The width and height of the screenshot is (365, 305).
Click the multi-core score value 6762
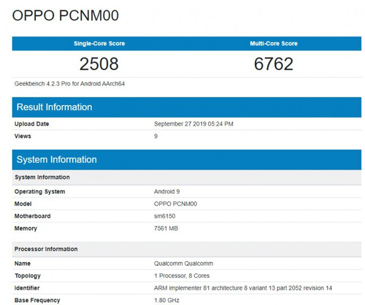point(273,64)
